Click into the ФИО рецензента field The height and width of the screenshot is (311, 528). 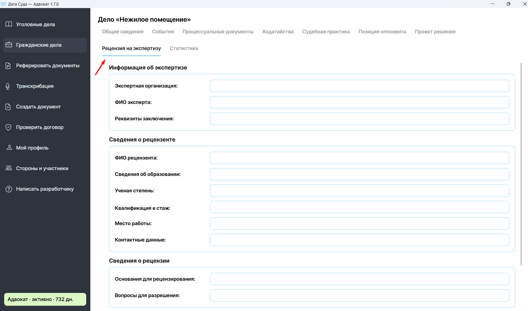click(x=360, y=158)
